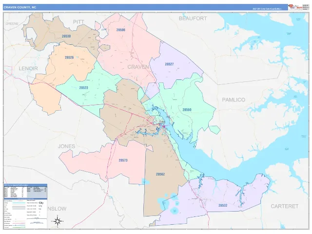Click the PAMLICO county label
The image size is (312, 234).
(234, 99)
